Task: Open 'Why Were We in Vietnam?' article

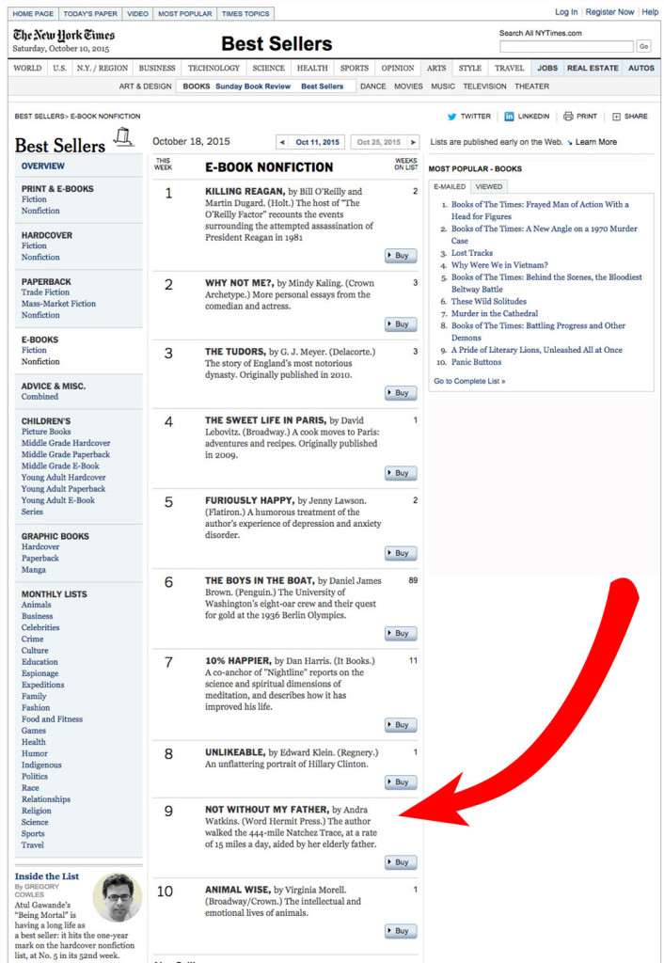Action: (x=499, y=265)
